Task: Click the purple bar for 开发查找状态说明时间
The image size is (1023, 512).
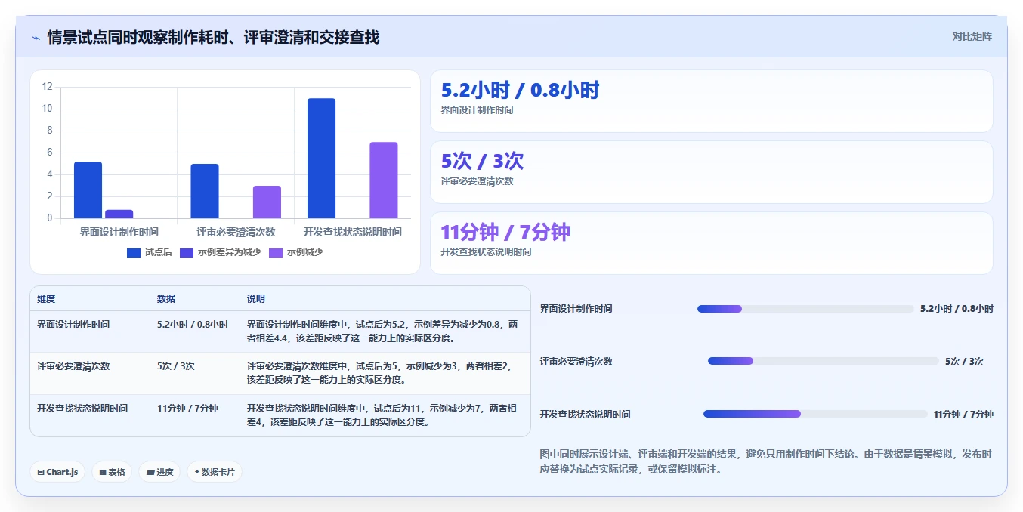Action: (x=384, y=180)
